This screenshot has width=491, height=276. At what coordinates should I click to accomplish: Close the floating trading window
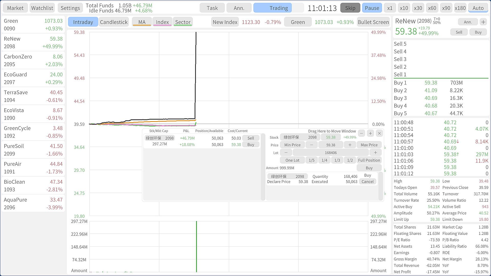pyautogui.click(x=379, y=133)
